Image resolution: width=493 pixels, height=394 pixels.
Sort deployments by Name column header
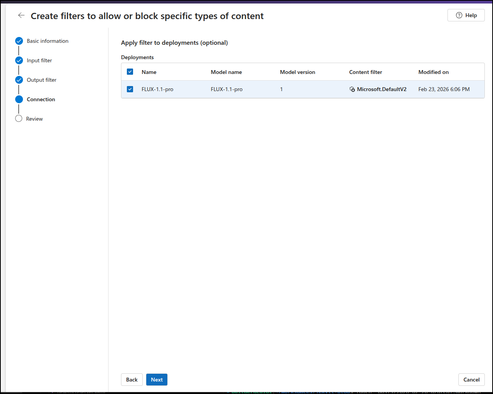click(x=149, y=72)
